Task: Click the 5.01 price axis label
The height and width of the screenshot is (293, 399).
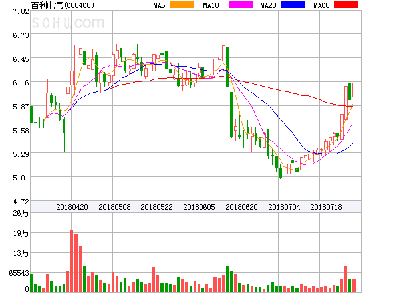Action: (21, 178)
